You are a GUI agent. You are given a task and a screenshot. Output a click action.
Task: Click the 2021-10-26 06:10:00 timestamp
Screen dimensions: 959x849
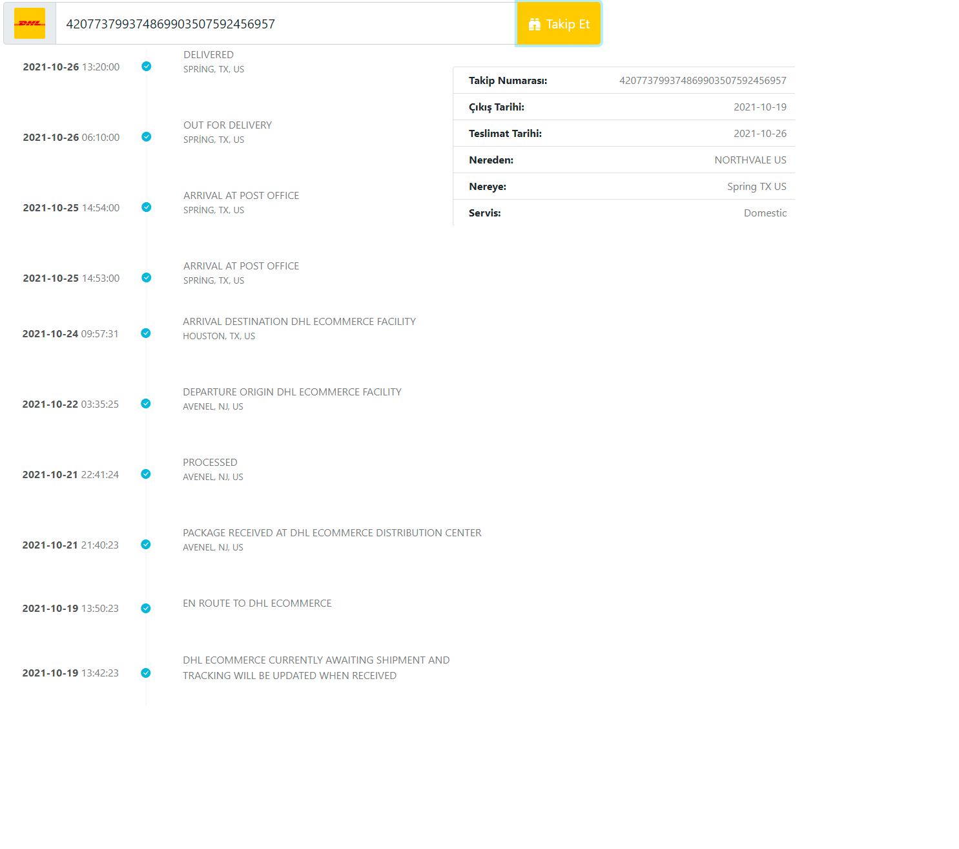[71, 138]
